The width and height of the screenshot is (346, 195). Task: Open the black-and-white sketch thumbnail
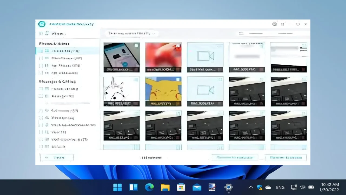(122, 92)
